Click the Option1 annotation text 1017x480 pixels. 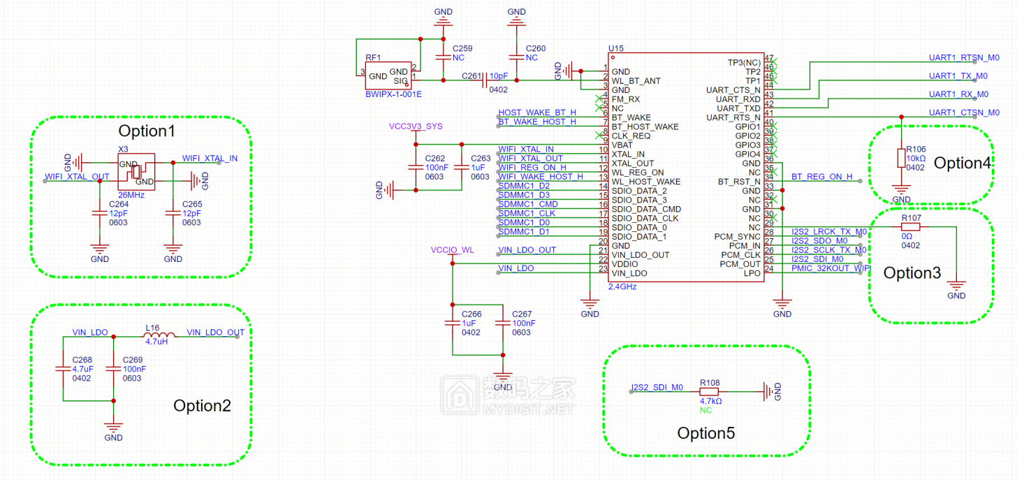click(x=147, y=131)
